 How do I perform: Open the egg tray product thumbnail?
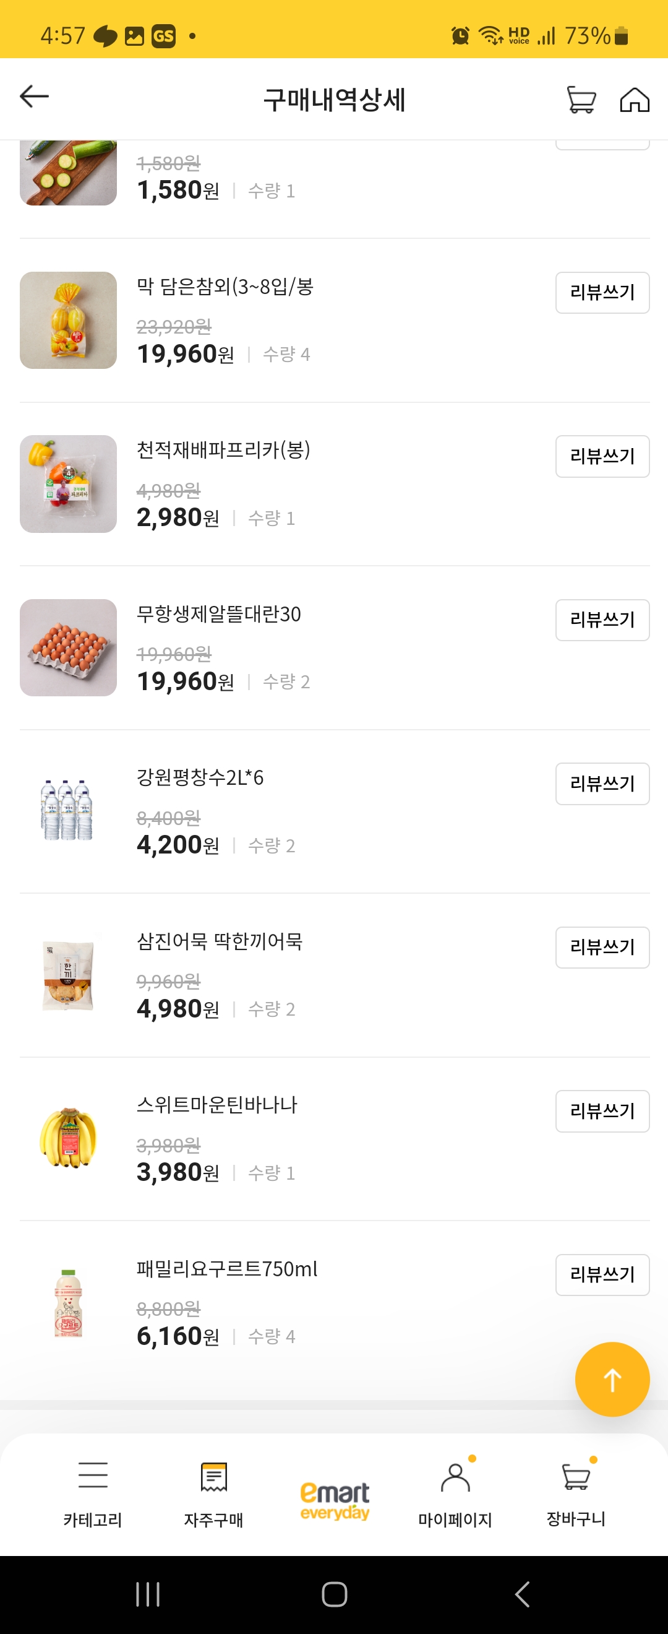69,647
